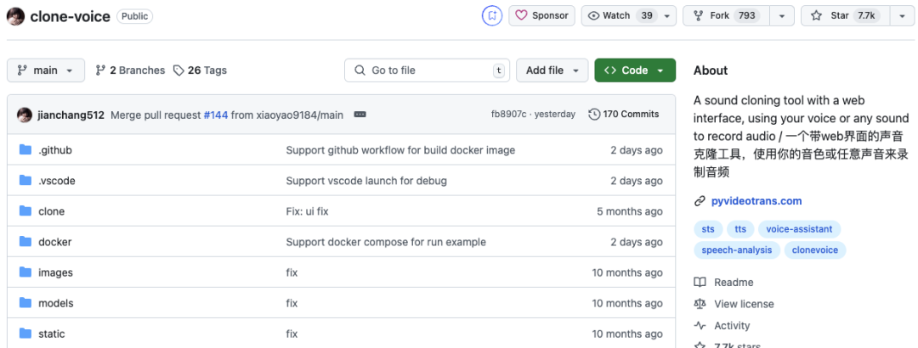This screenshot has height=348, width=918.
Task: Click the bookmark icon beside Sponsor
Action: click(x=492, y=15)
